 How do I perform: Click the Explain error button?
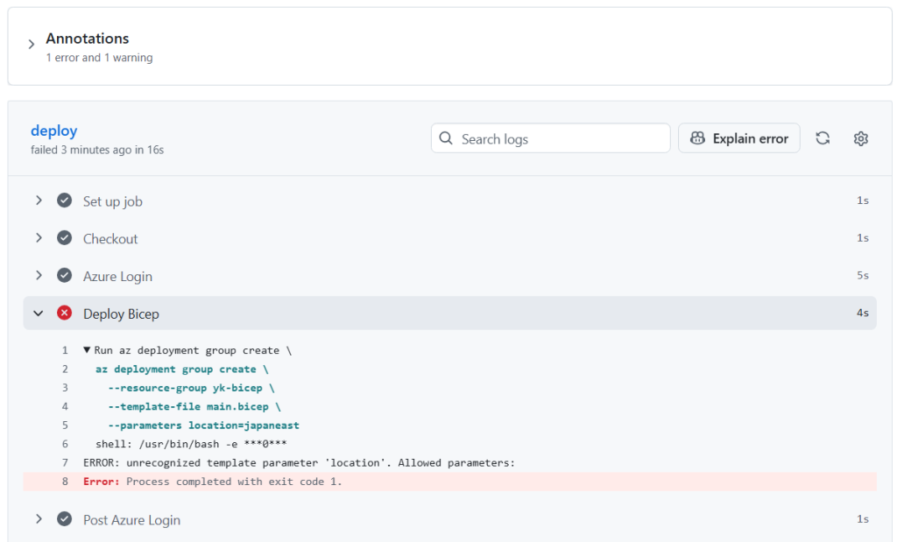click(738, 138)
